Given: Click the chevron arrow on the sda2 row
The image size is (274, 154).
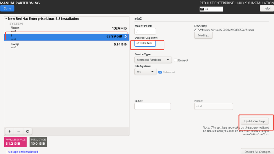Looking at the screenshot, I should (x=126, y=36).
